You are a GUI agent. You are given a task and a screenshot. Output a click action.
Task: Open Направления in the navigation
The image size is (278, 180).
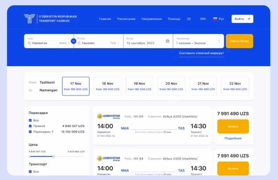(x=152, y=19)
